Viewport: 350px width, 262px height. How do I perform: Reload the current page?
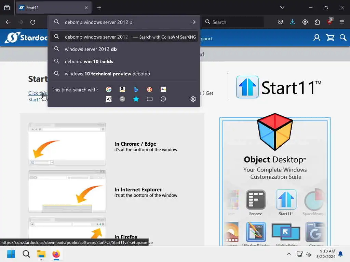[x=33, y=22]
